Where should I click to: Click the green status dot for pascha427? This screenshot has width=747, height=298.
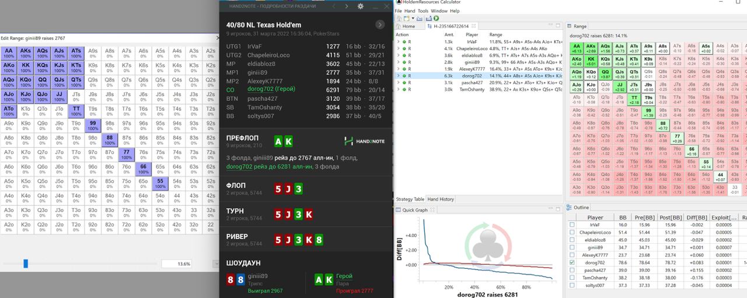click(404, 83)
